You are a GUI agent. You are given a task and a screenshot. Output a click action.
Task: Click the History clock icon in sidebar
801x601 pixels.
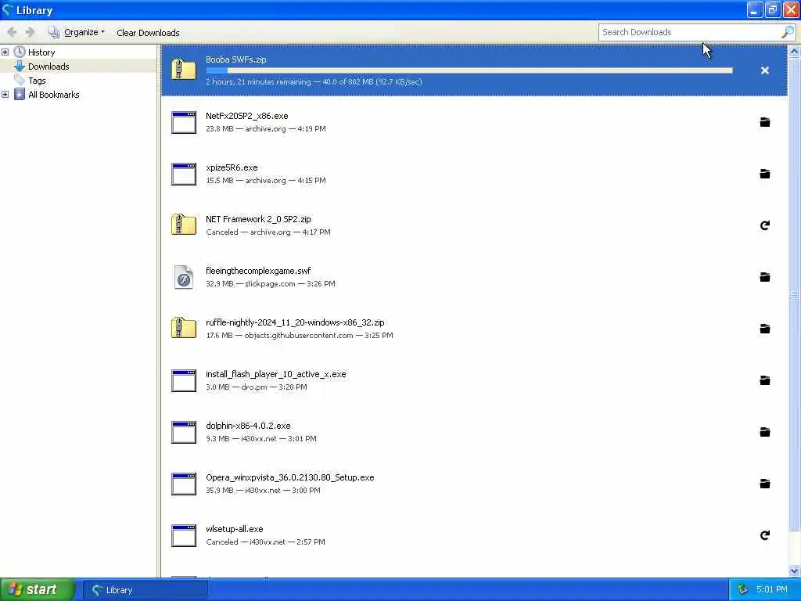click(x=20, y=52)
